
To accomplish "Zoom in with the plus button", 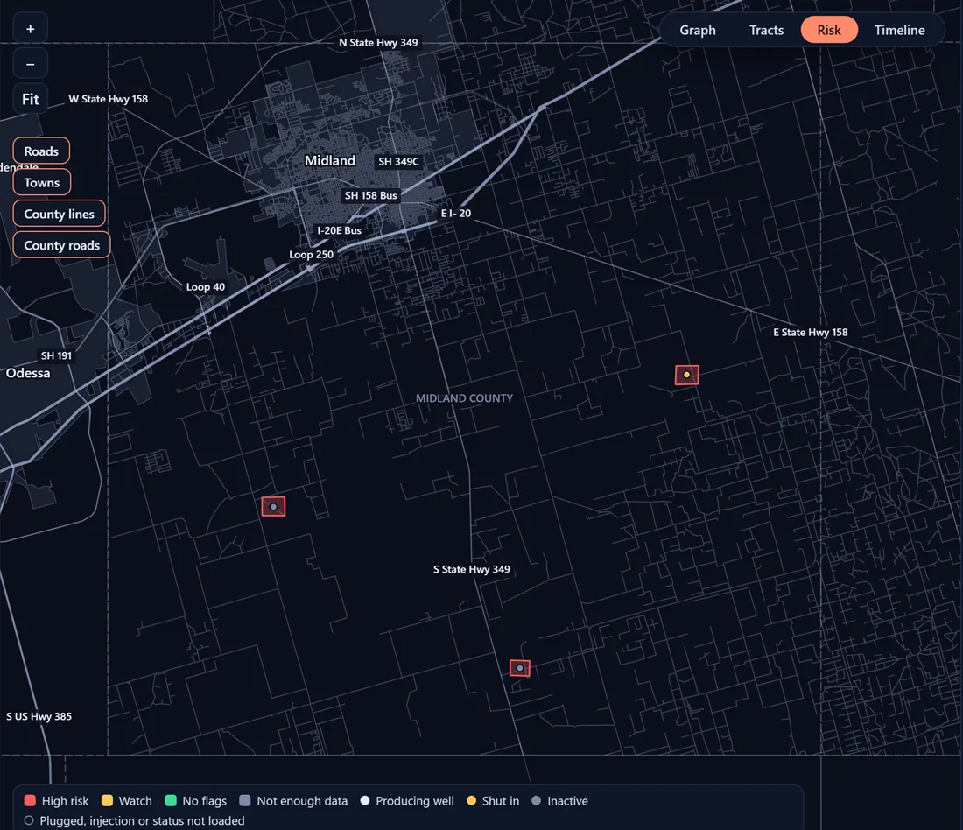I will click(30, 29).
